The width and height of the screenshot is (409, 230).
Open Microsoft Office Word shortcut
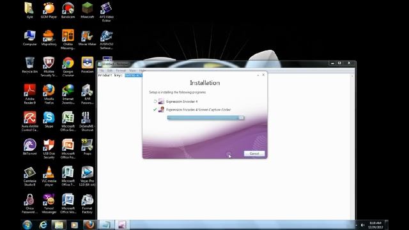click(x=68, y=204)
